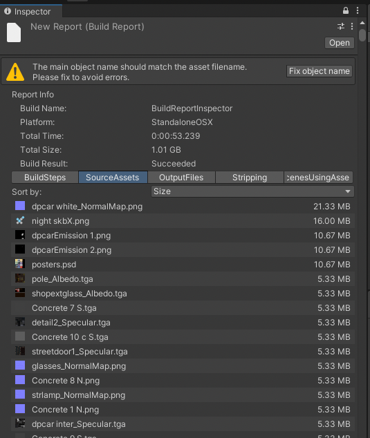Click the 16.00 MB size value

tap(332, 221)
